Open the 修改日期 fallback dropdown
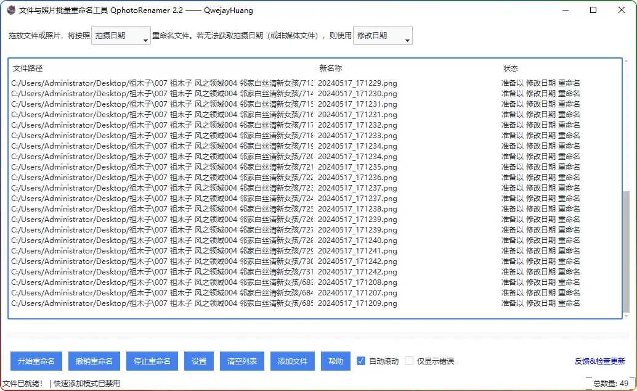Viewport: 637px width, 391px height. [383, 36]
